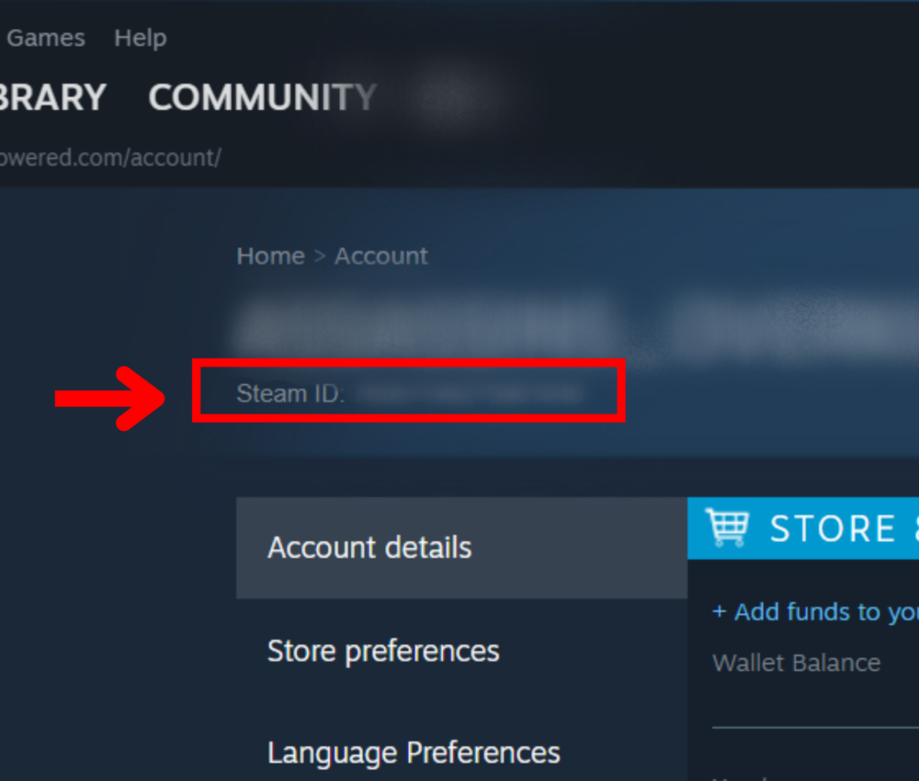Click the account URL address text
The height and width of the screenshot is (781, 919).
(109, 158)
